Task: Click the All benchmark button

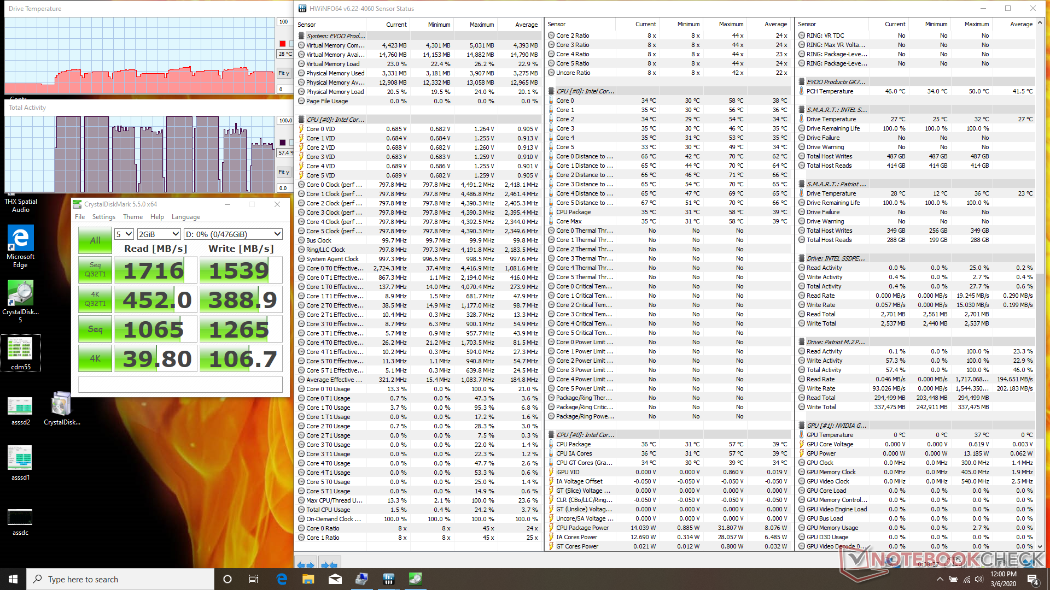Action: [x=95, y=240]
